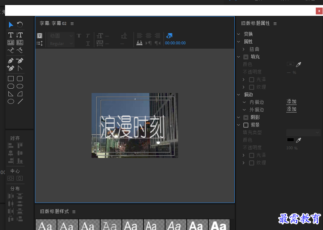This screenshot has width=323, height=230.
Task: Collapse the 内描边 row
Action: click(x=244, y=102)
